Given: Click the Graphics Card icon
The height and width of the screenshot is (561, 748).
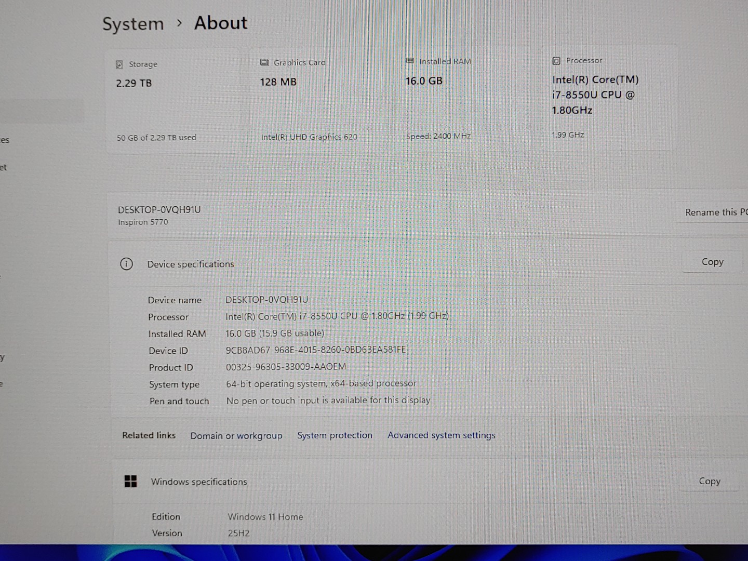Looking at the screenshot, I should [264, 62].
